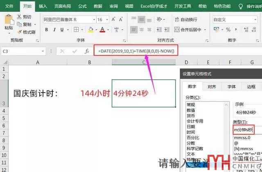
Task: Switch to dialog Font (字体) tab
Action: click(232, 86)
